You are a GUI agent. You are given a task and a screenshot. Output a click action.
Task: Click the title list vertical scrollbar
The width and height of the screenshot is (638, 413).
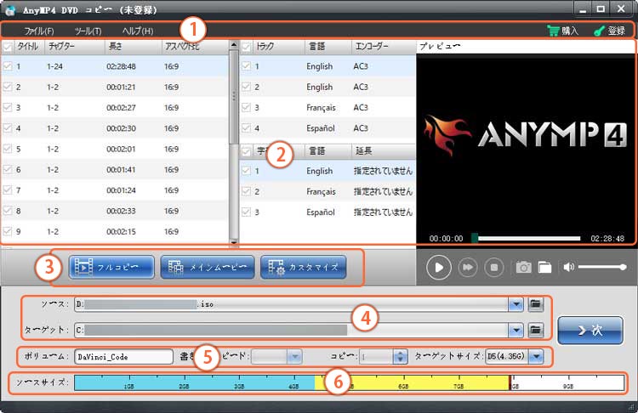click(234, 97)
